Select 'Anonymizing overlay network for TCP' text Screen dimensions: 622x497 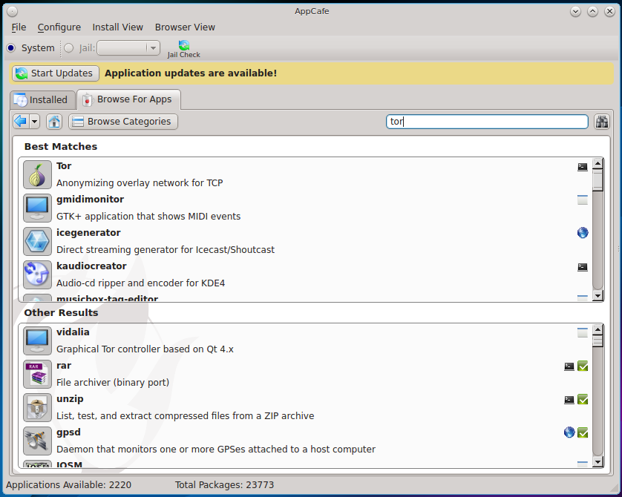(140, 182)
